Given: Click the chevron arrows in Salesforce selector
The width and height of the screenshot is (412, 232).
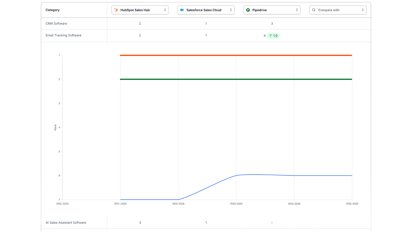Looking at the screenshot, I should 231,10.
